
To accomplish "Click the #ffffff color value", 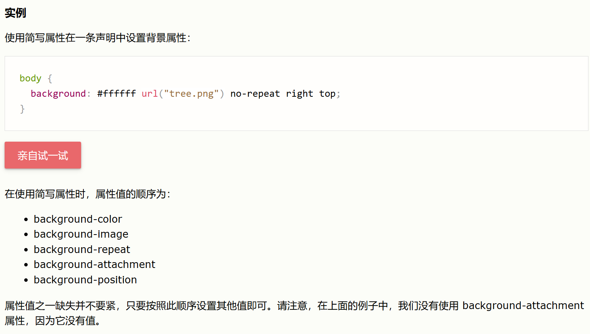I will [116, 94].
